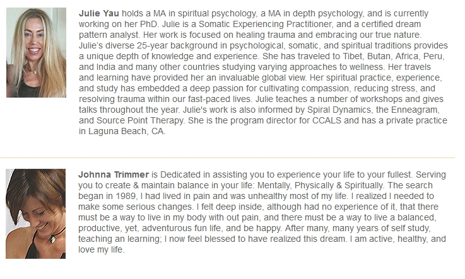Click the closing words love my life

tap(100, 249)
